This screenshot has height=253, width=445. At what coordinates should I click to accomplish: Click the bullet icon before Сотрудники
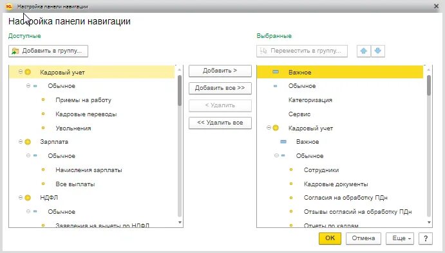[x=291, y=170]
